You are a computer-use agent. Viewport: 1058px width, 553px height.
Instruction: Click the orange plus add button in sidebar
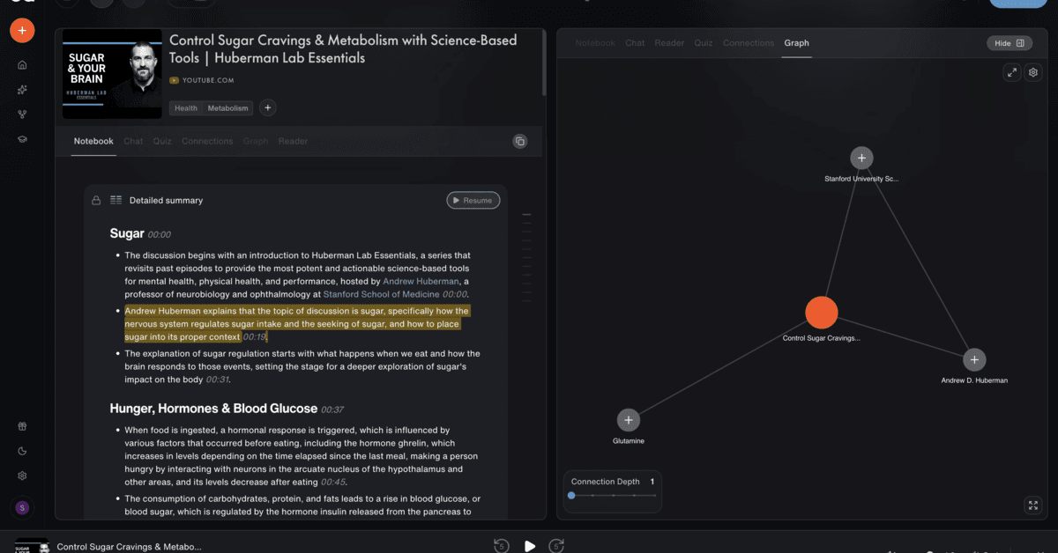tap(22, 30)
